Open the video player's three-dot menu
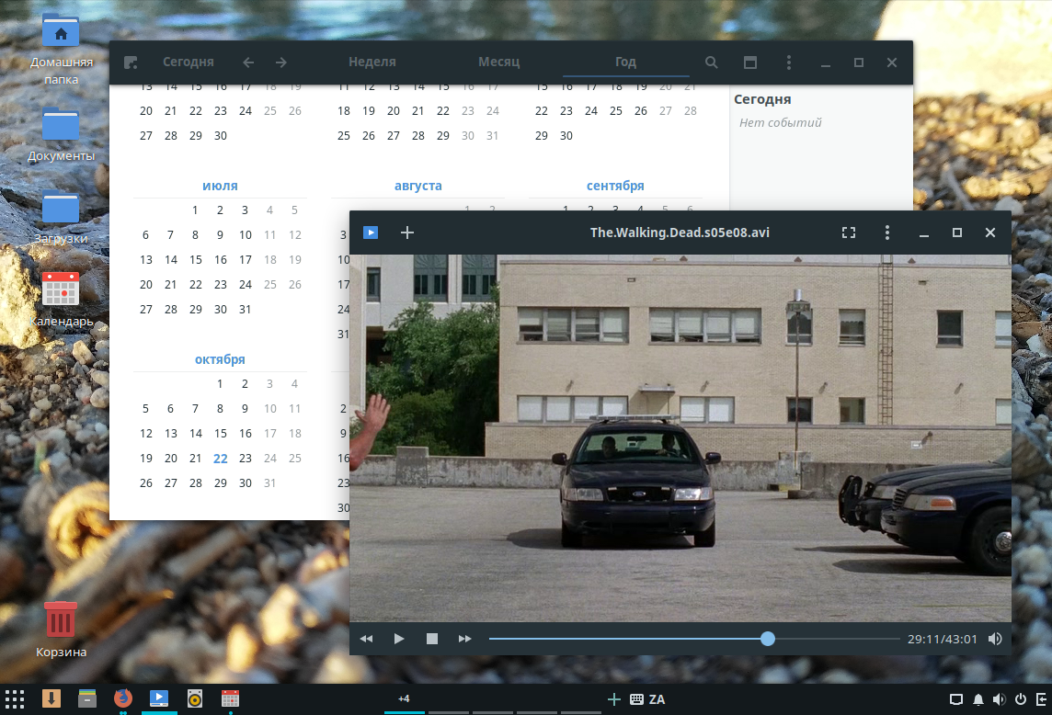Image resolution: width=1052 pixels, height=715 pixels. pyautogui.click(x=887, y=233)
